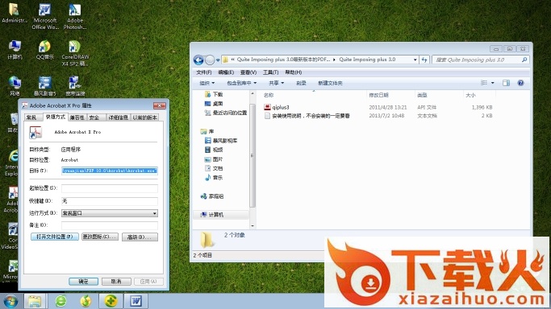Viewport: 551px width, 309px height.
Task: Click the Explorer back navigation arrow
Action: click(x=198, y=60)
